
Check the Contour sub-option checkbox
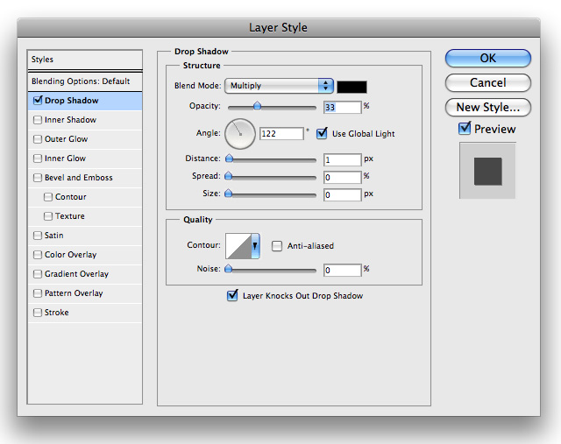click(x=48, y=197)
